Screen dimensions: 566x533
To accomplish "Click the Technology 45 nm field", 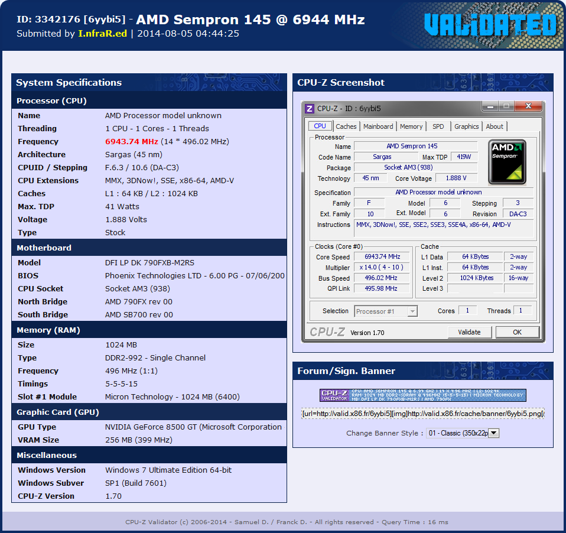I will point(370,178).
